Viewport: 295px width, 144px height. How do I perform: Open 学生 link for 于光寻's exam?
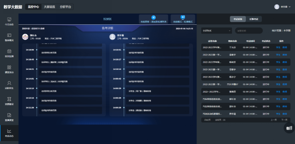(x=278, y=47)
